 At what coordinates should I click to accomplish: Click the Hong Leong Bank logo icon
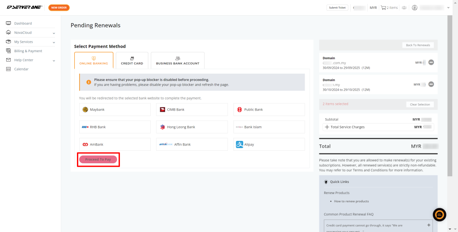pos(163,127)
